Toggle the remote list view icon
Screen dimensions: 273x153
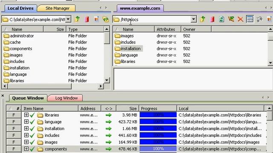point(250,19)
